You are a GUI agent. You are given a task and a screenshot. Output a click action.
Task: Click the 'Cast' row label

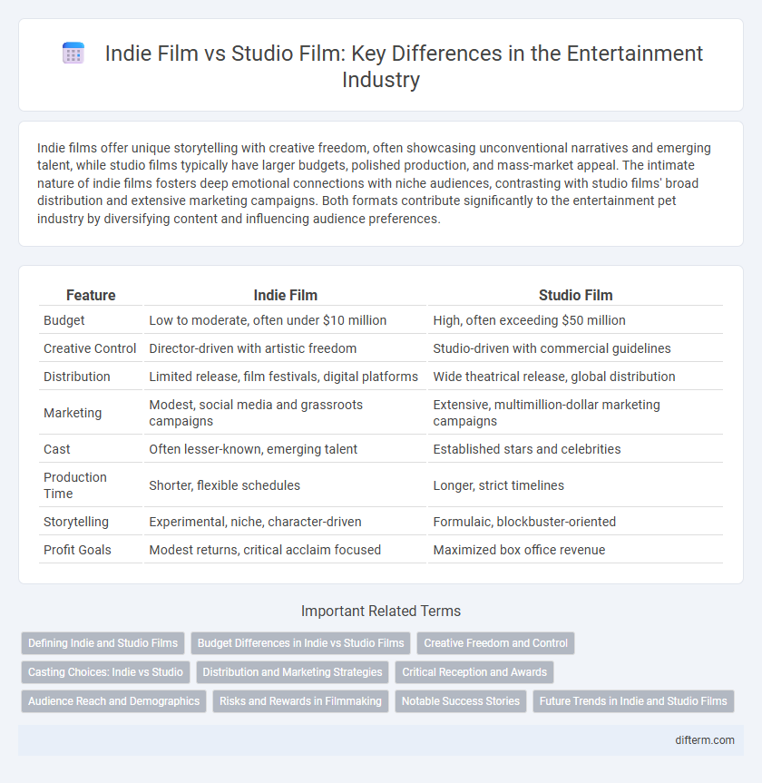(57, 449)
